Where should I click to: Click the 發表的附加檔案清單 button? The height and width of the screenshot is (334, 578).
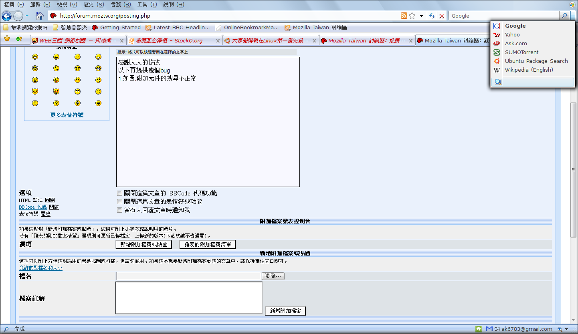(x=207, y=244)
